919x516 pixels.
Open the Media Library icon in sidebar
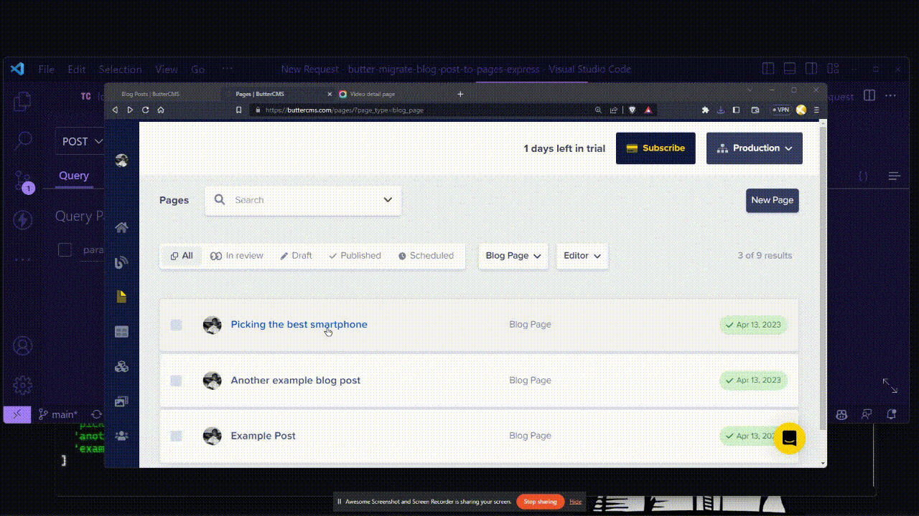121,401
